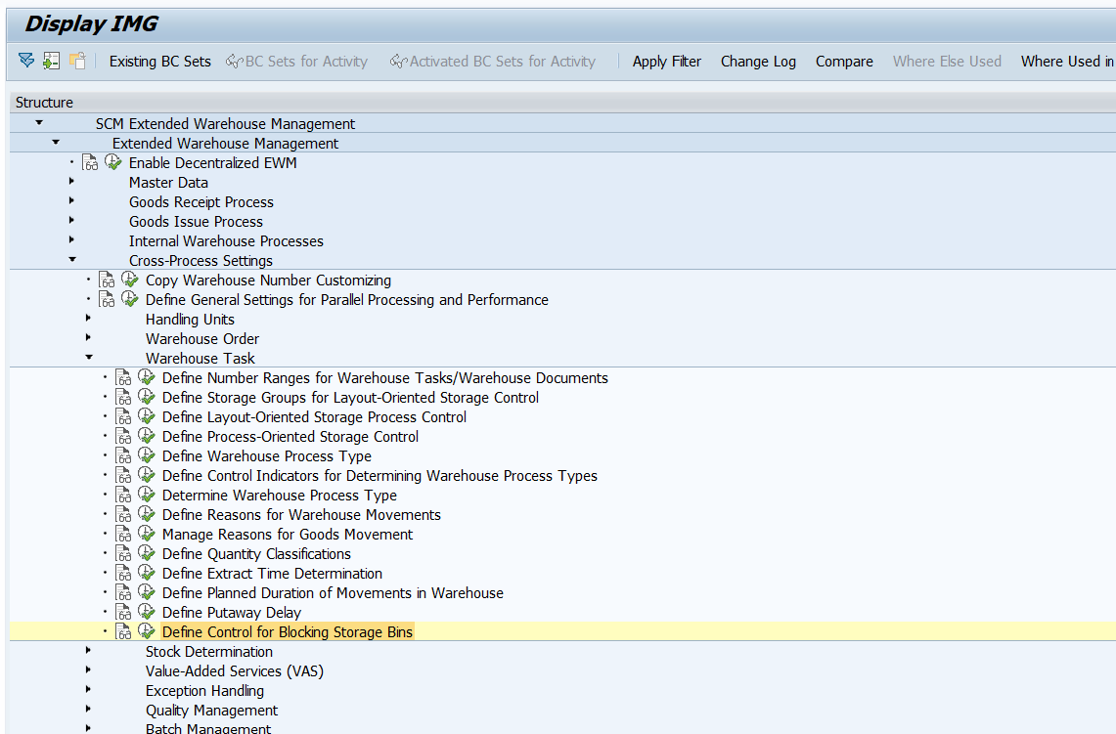The width and height of the screenshot is (1116, 734).
Task: Expand the Goods Receipt Process node
Action: pos(71,201)
